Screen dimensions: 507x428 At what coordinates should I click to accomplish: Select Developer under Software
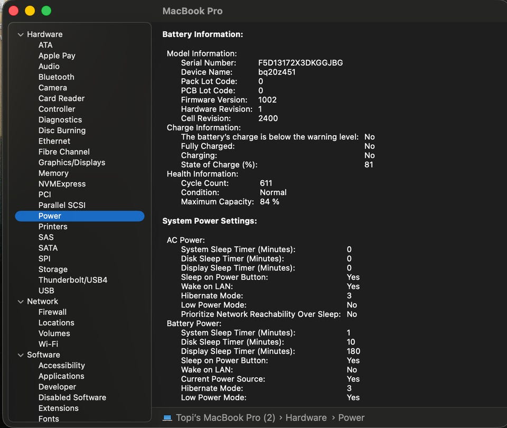57,387
